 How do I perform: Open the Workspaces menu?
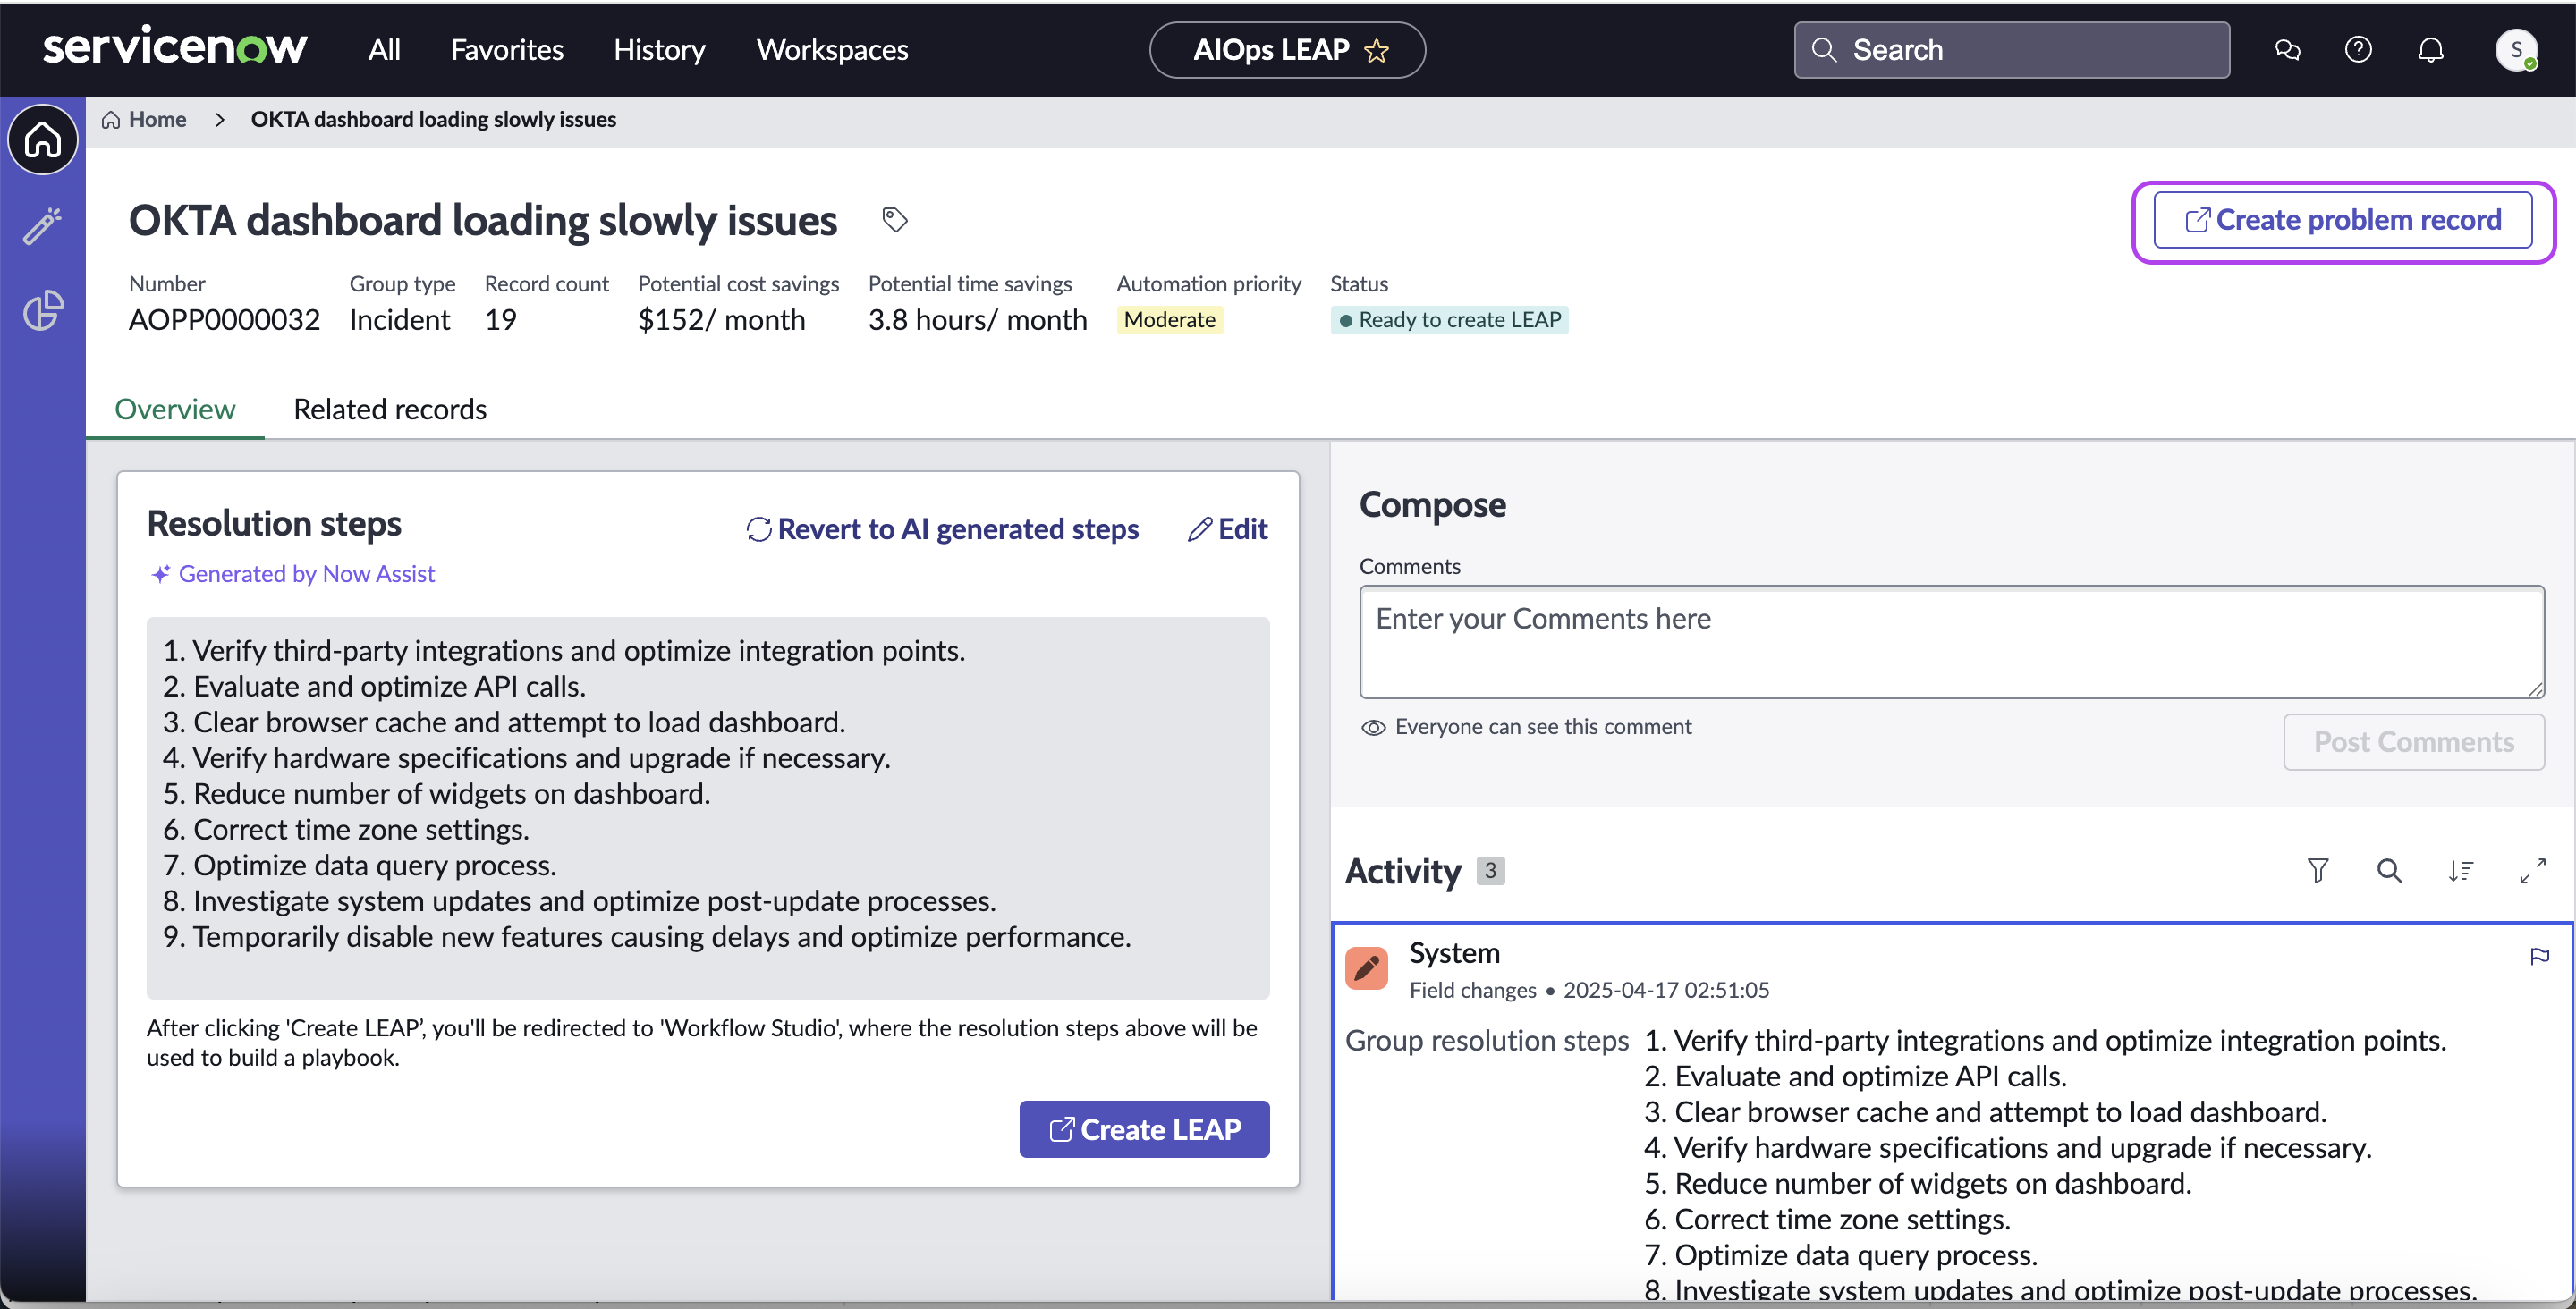click(832, 50)
